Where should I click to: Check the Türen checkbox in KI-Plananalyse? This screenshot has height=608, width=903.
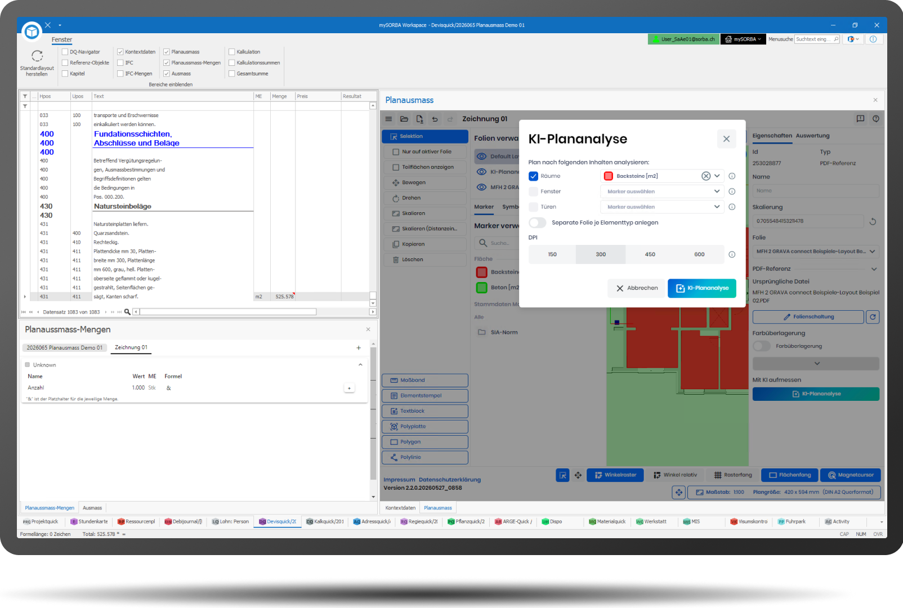[533, 207]
